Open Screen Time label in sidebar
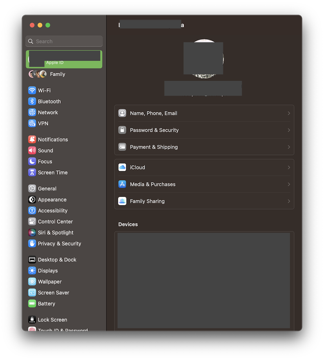The height and width of the screenshot is (360, 324). pyautogui.click(x=53, y=173)
